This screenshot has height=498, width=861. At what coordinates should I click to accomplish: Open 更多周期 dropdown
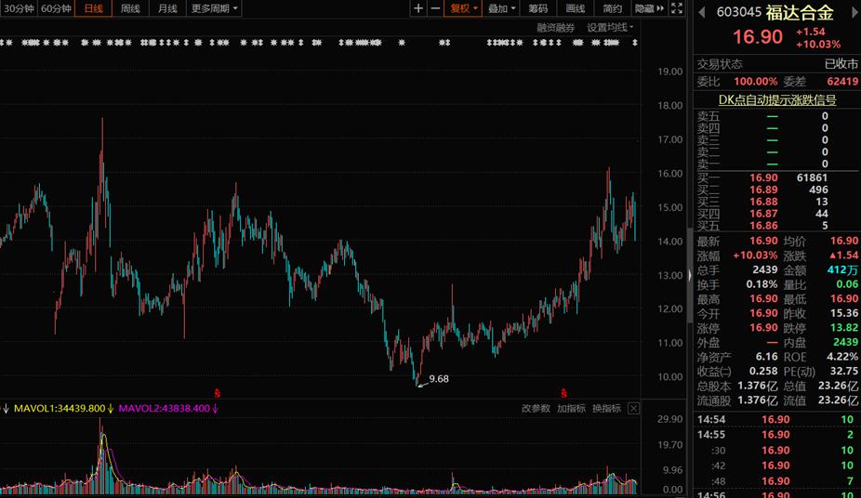[214, 8]
